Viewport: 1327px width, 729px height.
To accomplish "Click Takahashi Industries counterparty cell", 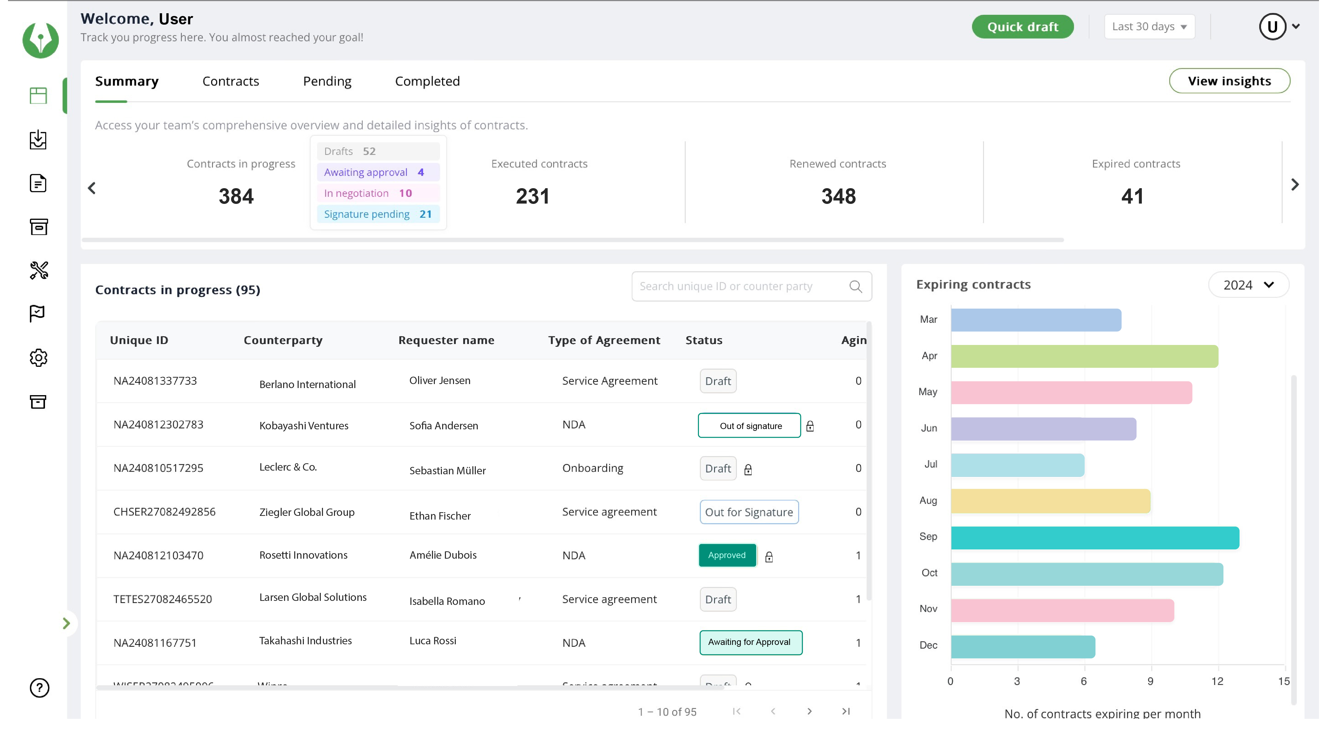I will (x=305, y=641).
